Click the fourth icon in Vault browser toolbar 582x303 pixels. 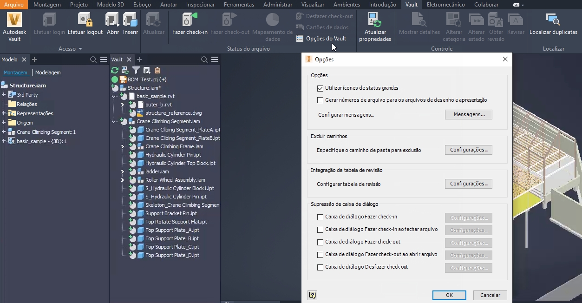(x=147, y=70)
